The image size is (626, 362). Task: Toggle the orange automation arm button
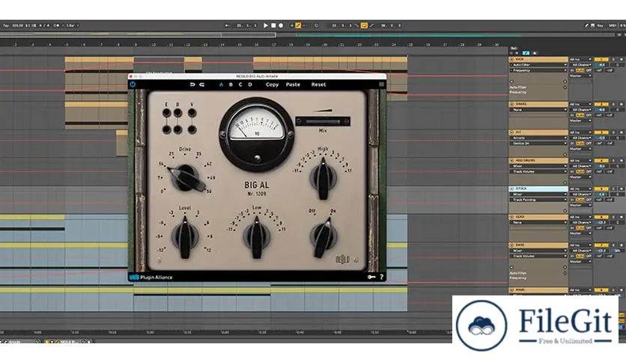298,25
